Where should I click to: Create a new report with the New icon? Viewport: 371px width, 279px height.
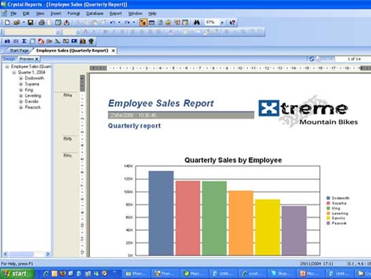pyautogui.click(x=7, y=23)
